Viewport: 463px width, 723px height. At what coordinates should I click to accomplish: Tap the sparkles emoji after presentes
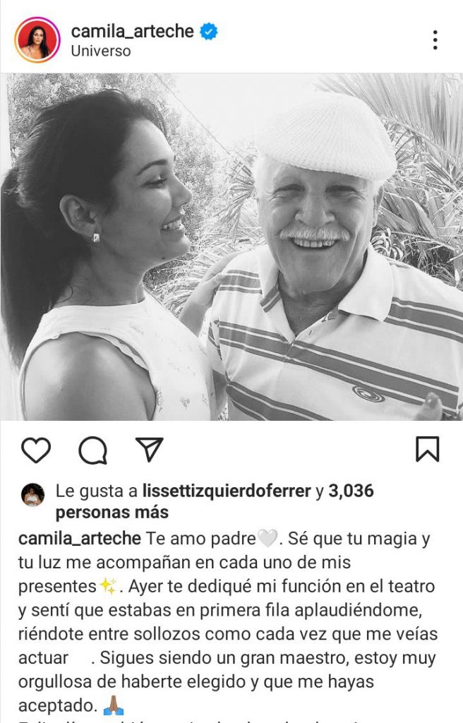click(109, 587)
